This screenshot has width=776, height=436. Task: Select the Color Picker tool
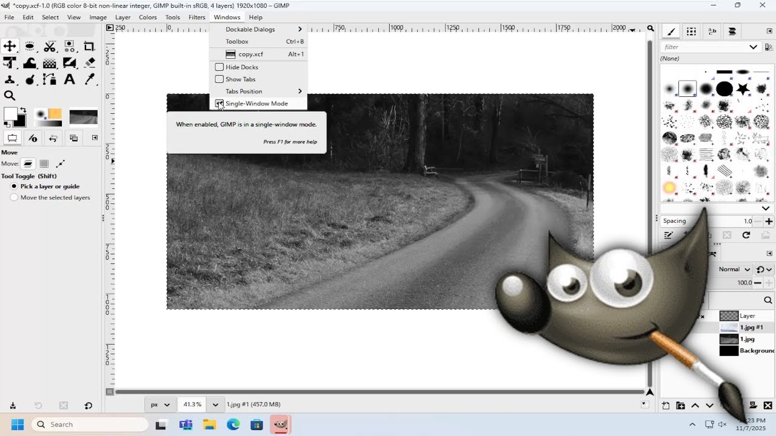pos(90,79)
